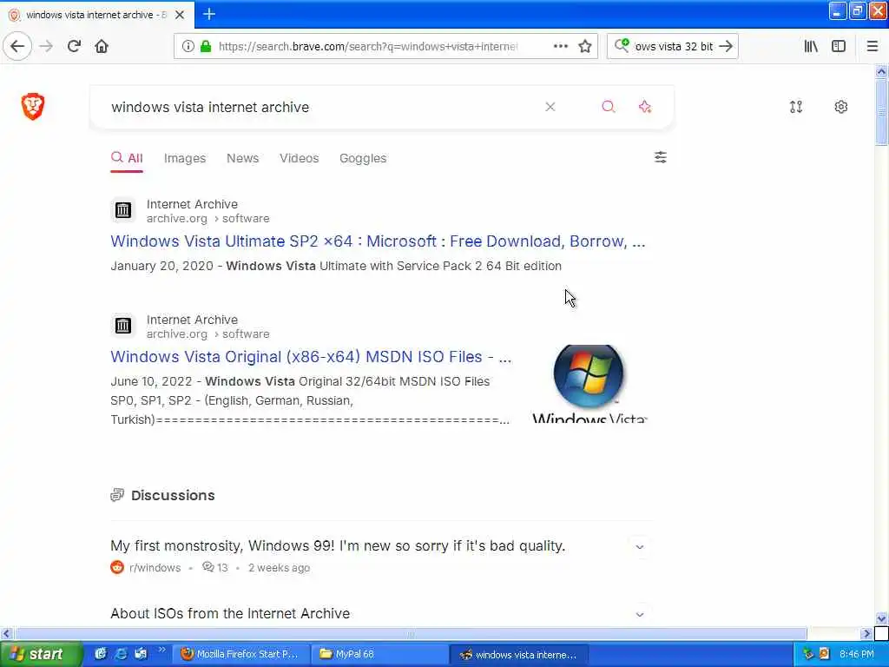Expand About ISOs discussion chevron

(640, 614)
